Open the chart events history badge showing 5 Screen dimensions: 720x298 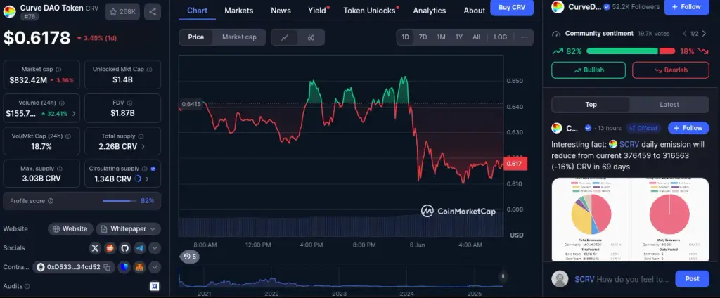pos(190,257)
